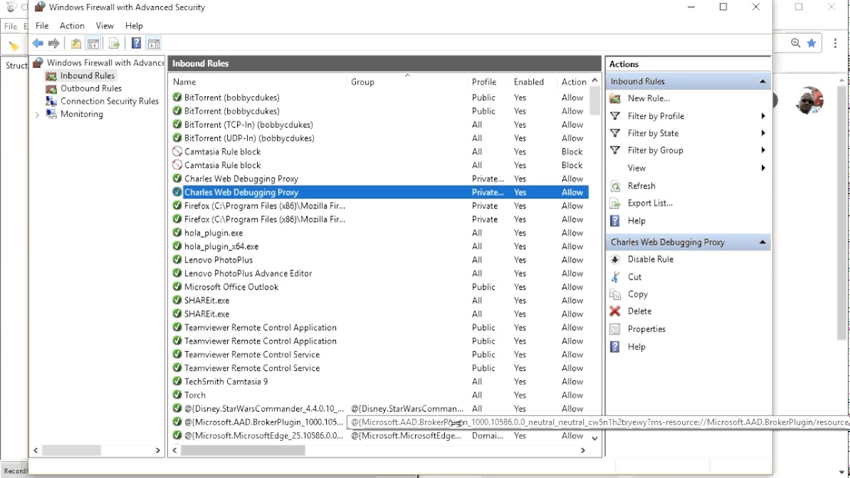This screenshot has height=478, width=850.
Task: Click the Cut scissors icon
Action: click(615, 277)
